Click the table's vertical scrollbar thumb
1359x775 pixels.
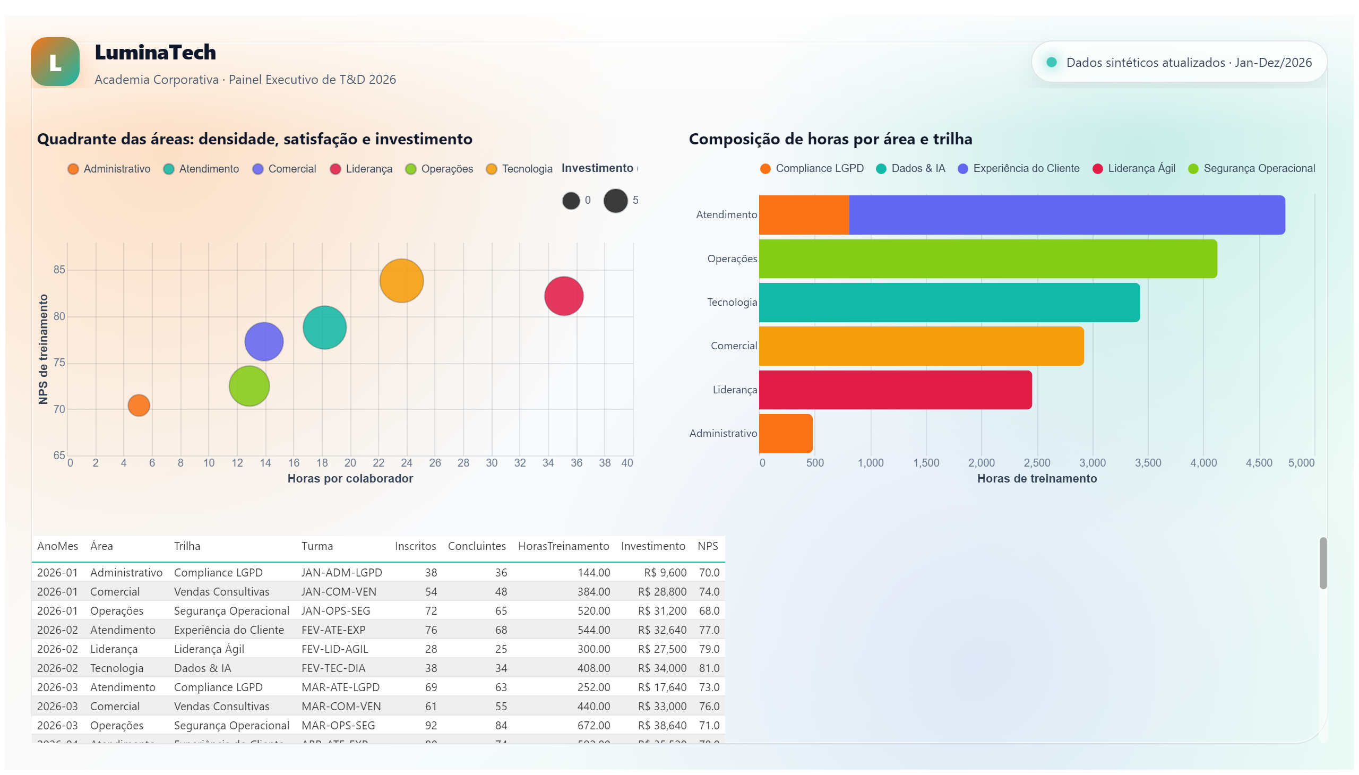pos(1323,564)
